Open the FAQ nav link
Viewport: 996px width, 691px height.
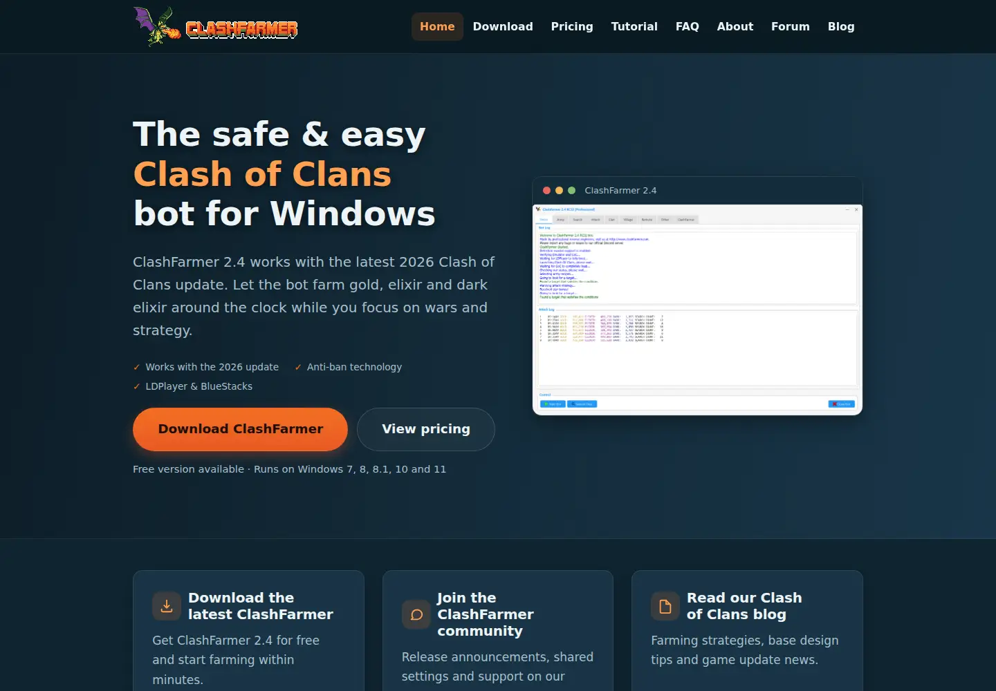tap(688, 26)
